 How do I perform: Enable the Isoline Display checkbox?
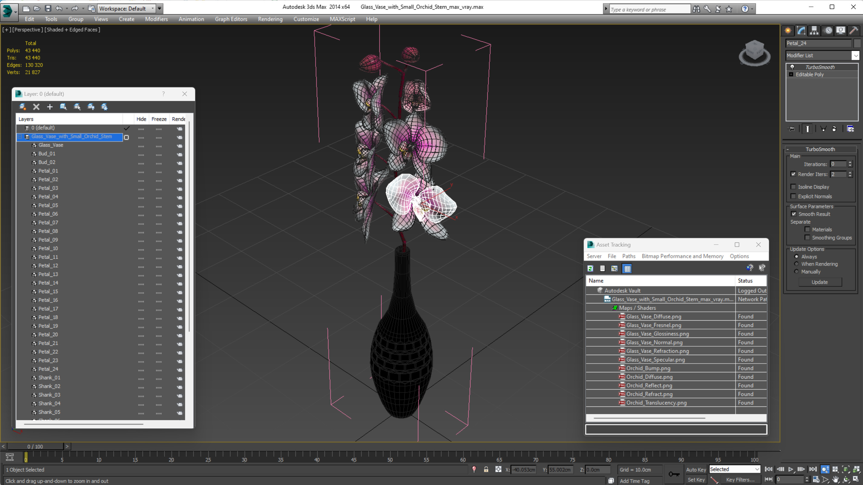pos(793,187)
